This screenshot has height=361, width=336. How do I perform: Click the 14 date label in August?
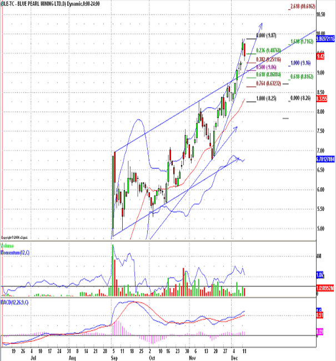pos(86,351)
